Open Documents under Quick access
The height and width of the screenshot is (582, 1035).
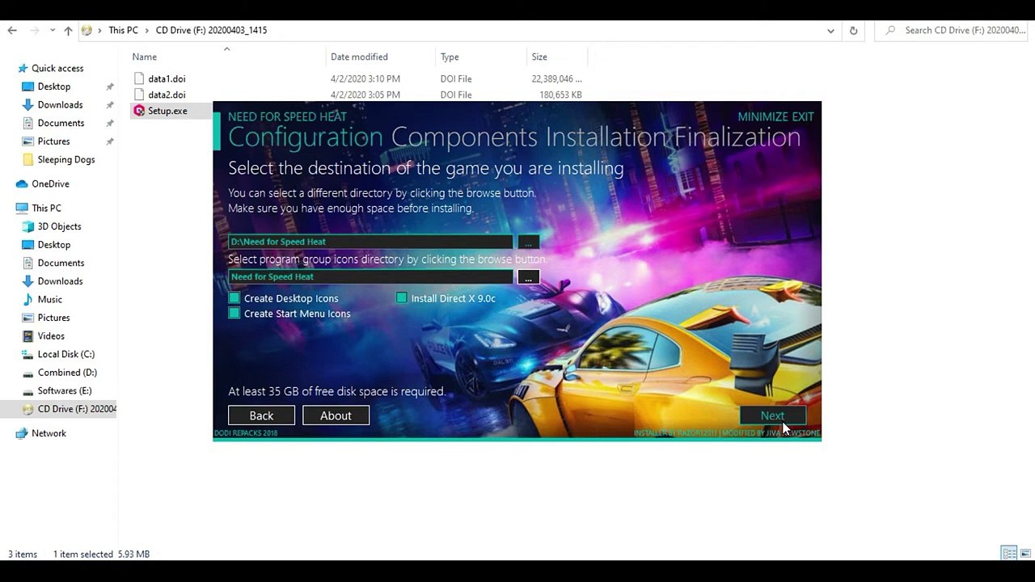61,123
